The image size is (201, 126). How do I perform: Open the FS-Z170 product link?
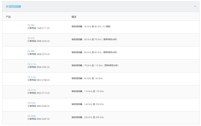pyautogui.click(x=31, y=90)
